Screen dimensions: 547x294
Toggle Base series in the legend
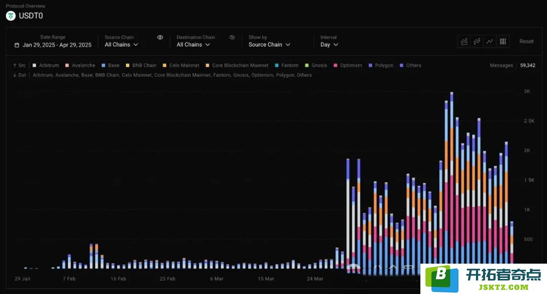[x=110, y=65]
